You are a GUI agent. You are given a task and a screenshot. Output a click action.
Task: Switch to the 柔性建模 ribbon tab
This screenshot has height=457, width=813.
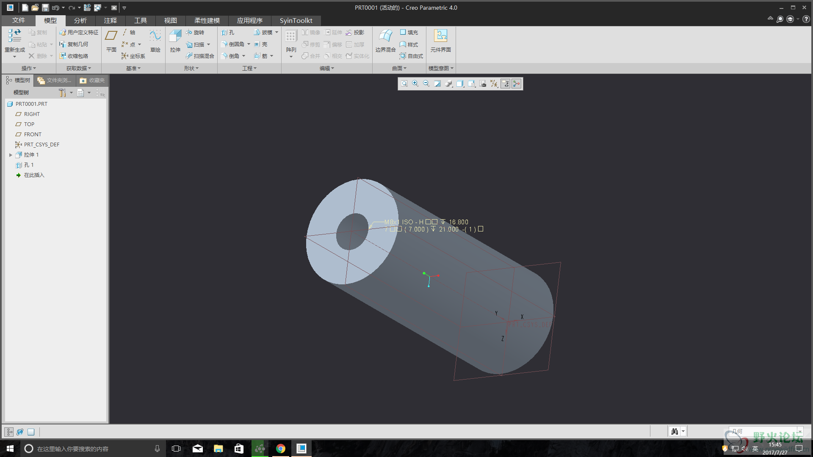coord(207,20)
